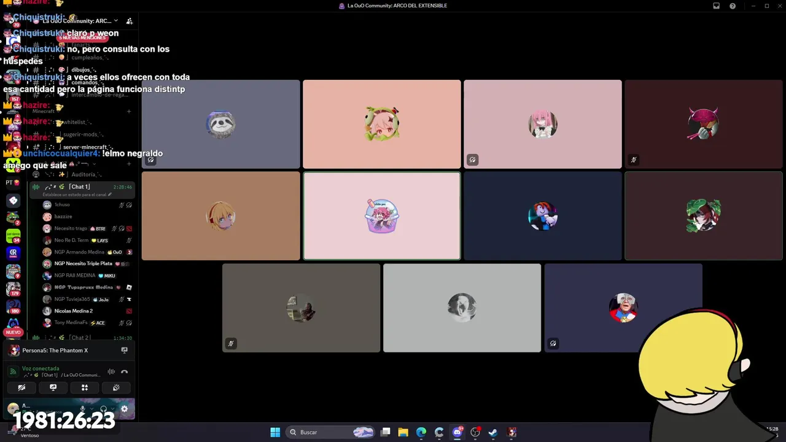Select voice member NGP Armando Medina
The image size is (786, 442).
coord(87,252)
